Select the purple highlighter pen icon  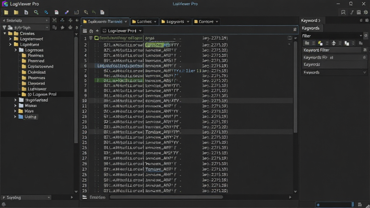point(67,12)
